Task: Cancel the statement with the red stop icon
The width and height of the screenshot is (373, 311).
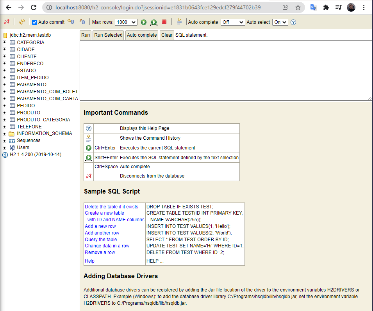Action: (x=164, y=22)
